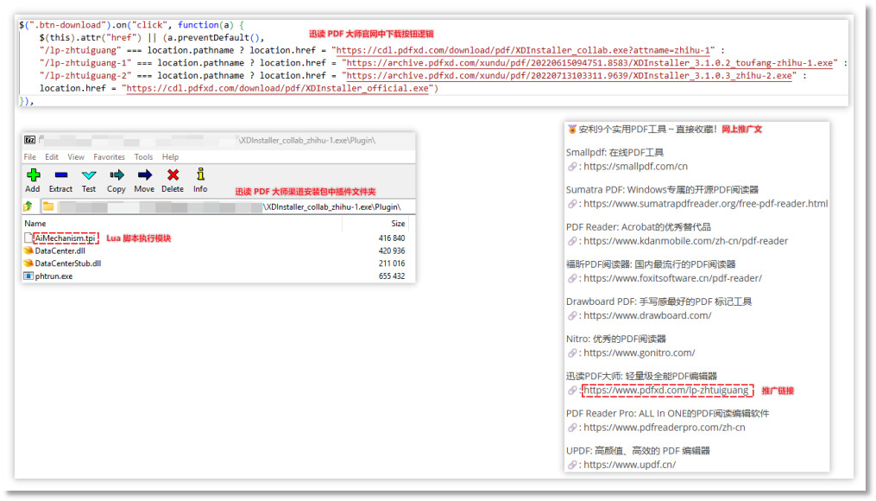Screen dimensions: 876x501
Task: Open the Help menu
Action: [x=170, y=157]
